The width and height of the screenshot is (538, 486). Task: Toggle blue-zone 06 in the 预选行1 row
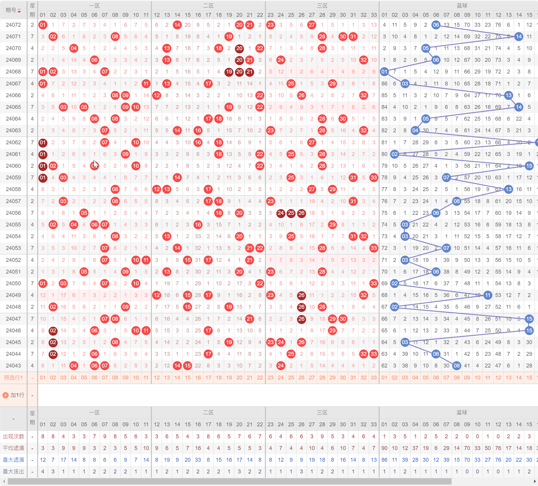(436, 378)
